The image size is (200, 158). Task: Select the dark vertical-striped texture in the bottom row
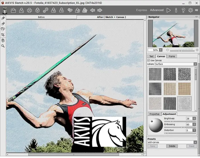pos(170,103)
